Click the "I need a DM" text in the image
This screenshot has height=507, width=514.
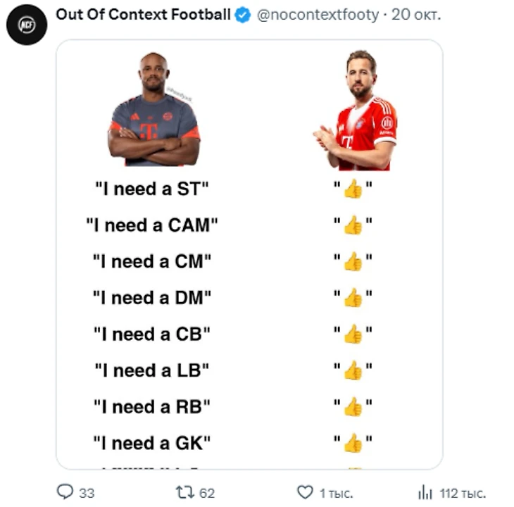(152, 298)
